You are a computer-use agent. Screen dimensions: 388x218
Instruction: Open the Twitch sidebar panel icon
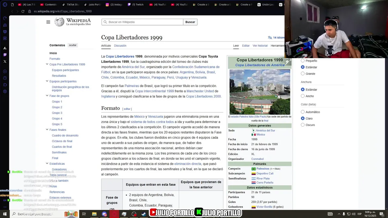[x=5, y=55]
